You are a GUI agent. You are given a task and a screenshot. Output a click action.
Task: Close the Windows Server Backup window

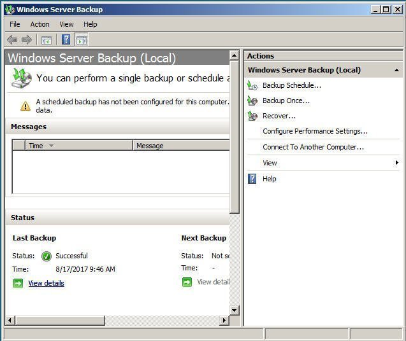[x=397, y=10]
